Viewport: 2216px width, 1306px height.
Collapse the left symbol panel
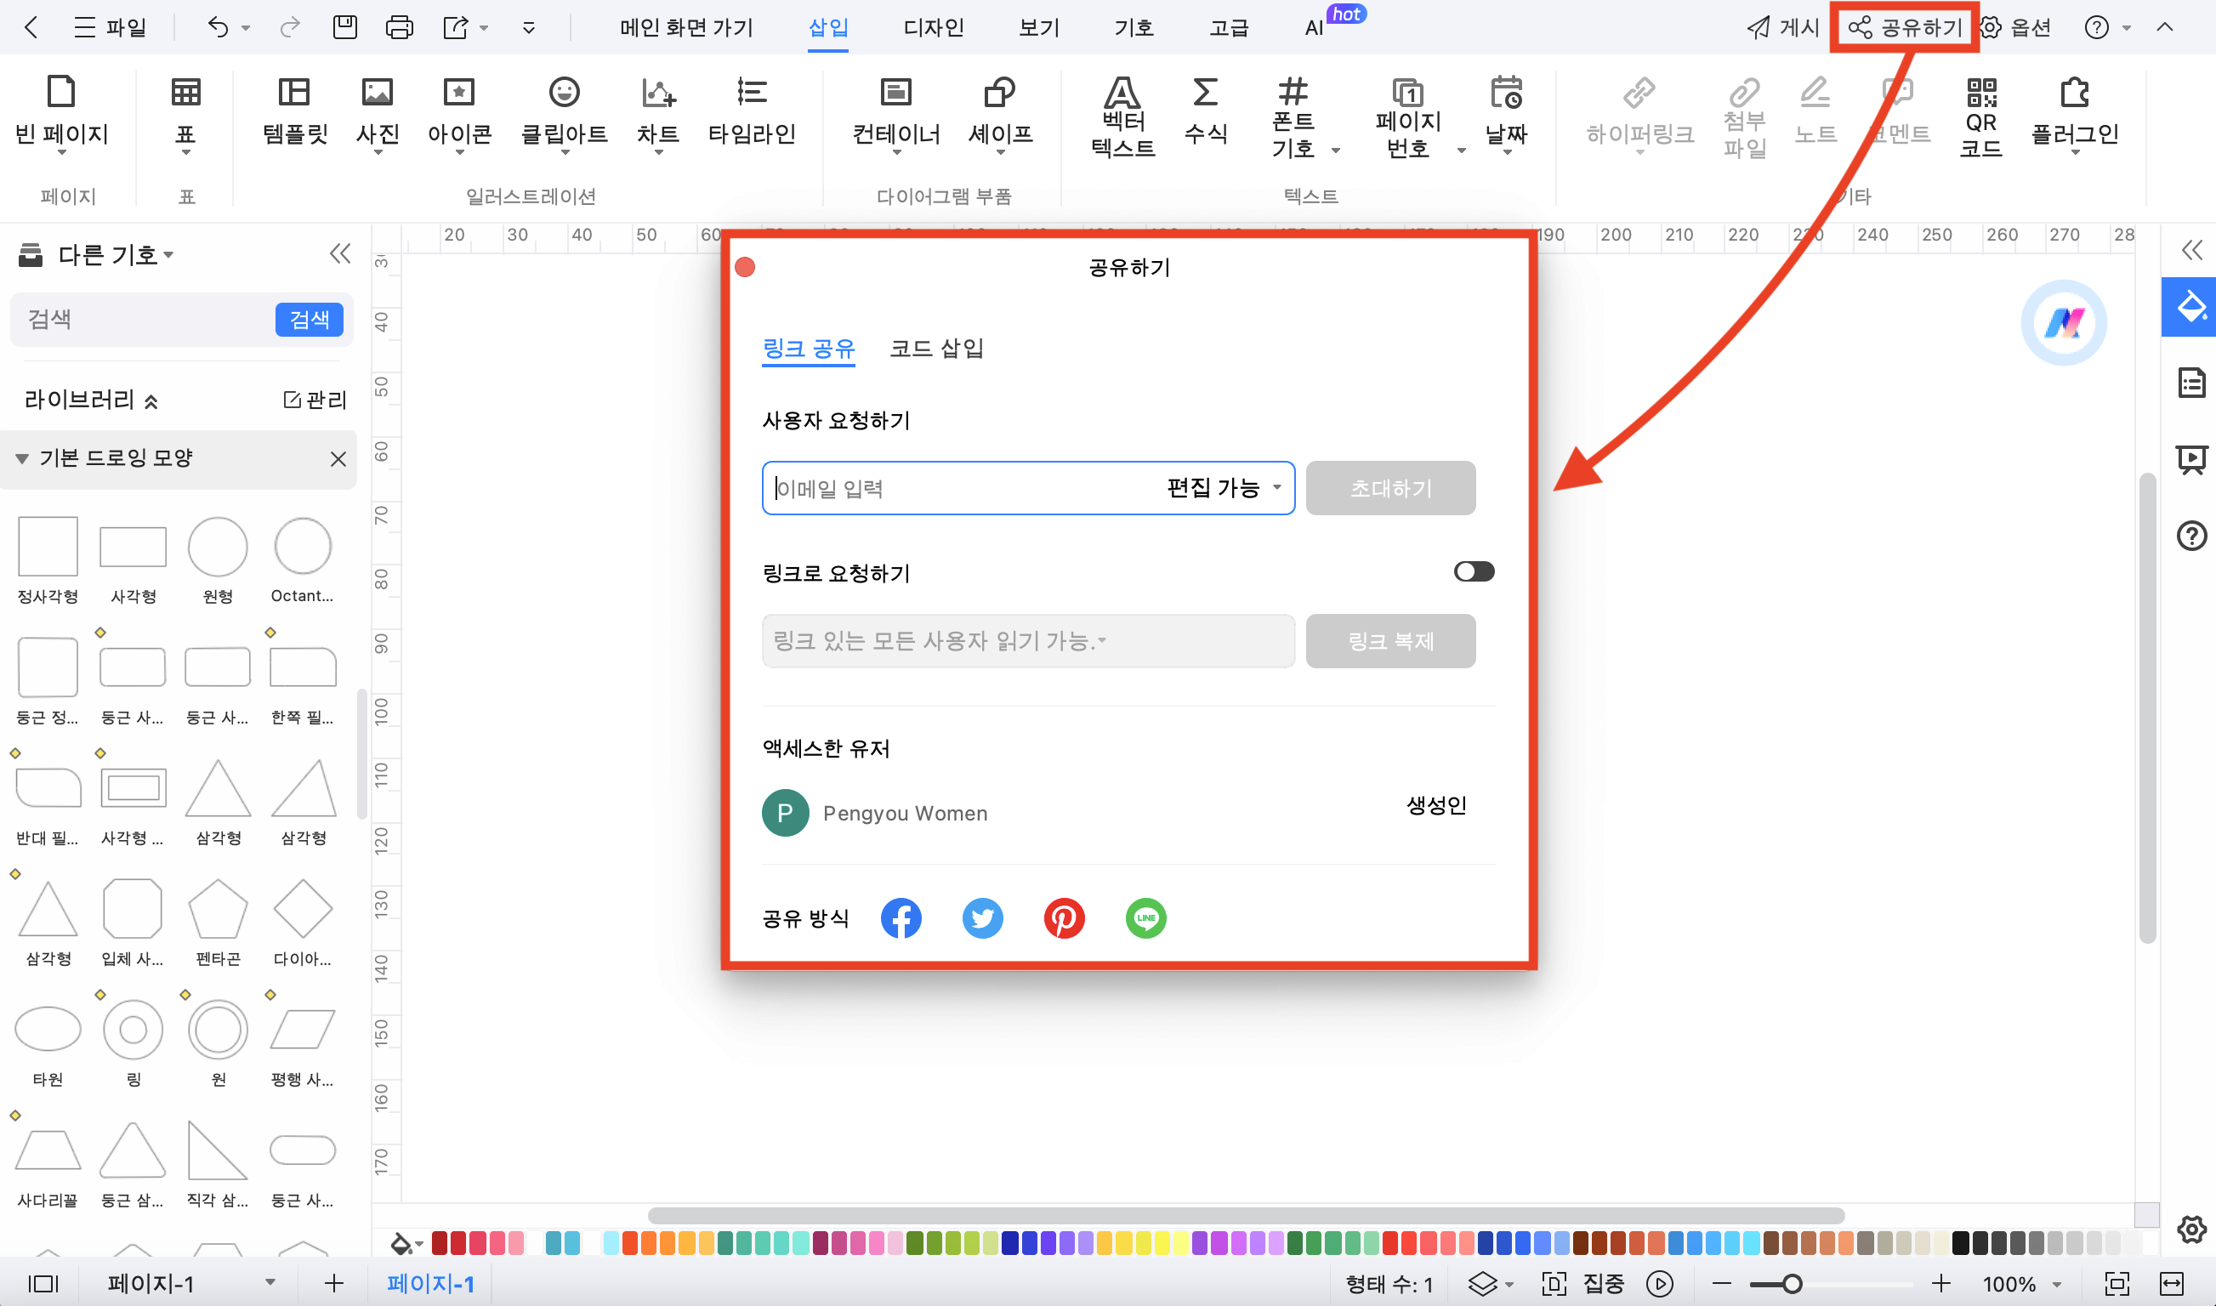(x=339, y=254)
